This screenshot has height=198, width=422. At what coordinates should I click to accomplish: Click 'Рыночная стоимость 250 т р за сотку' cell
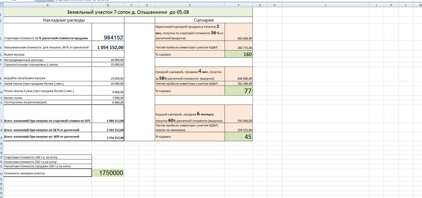[47, 162]
